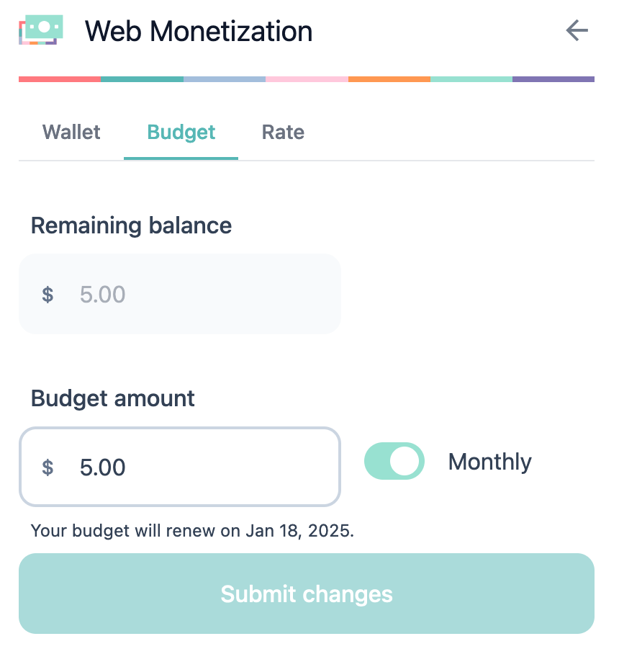This screenshot has width=619, height=667.
Task: Click the Submit changes button
Action: [x=307, y=594]
